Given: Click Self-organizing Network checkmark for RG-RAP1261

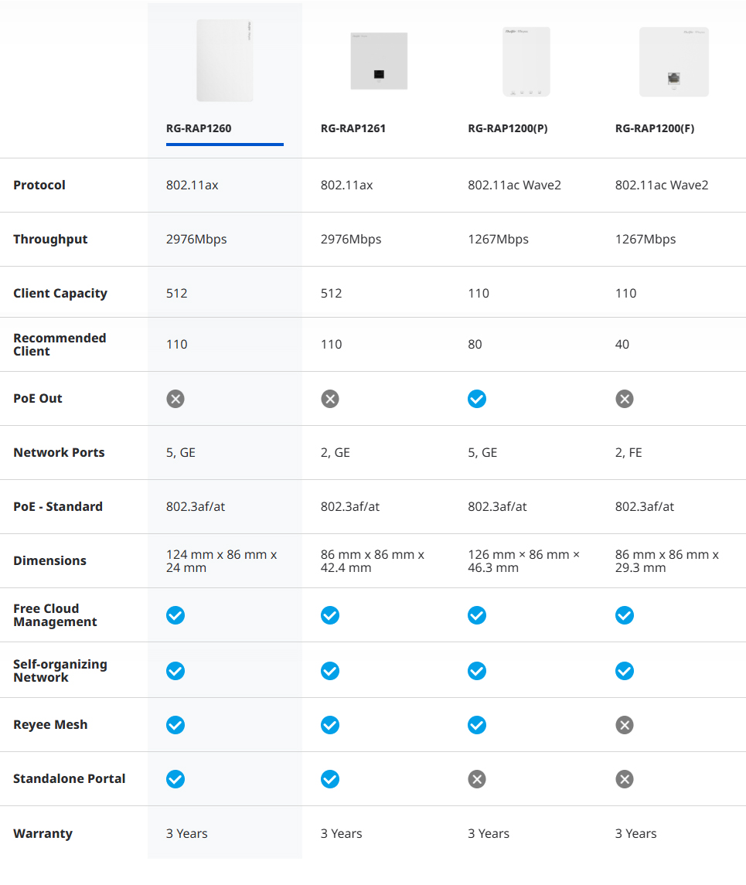Looking at the screenshot, I should point(330,671).
